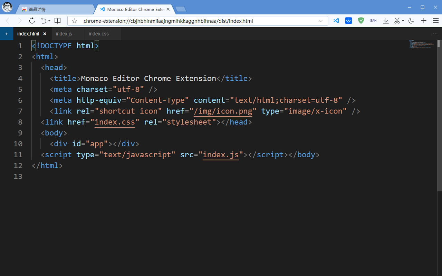Viewport: 442px width, 276px height.
Task: Select the screenshot scissors tool
Action: tap(397, 21)
